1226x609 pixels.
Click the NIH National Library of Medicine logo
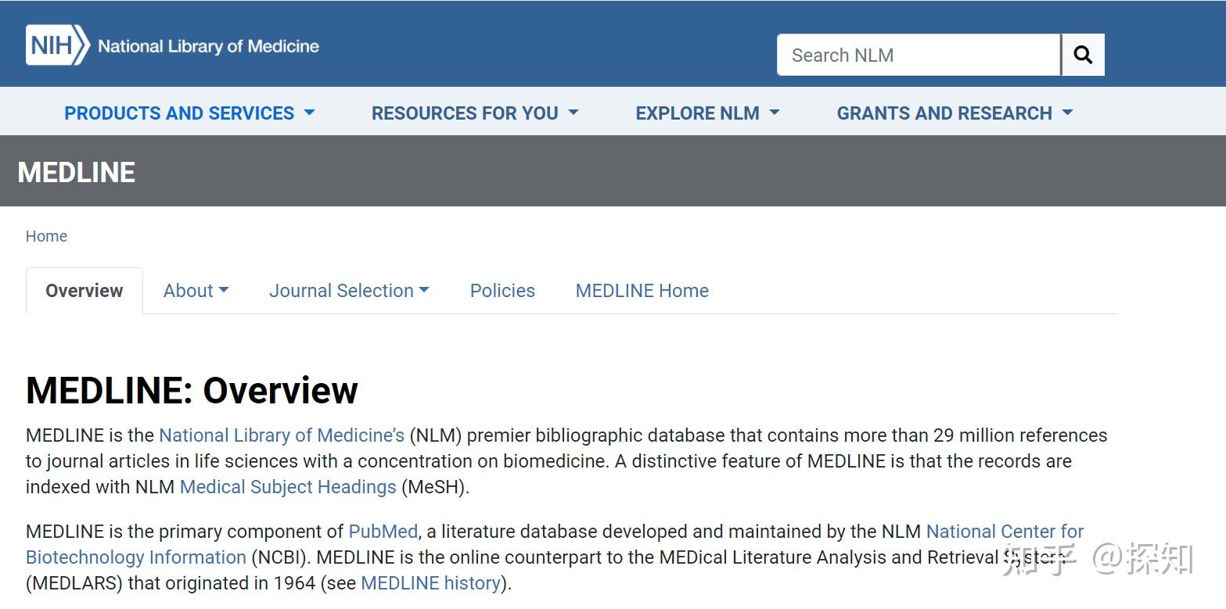(171, 45)
